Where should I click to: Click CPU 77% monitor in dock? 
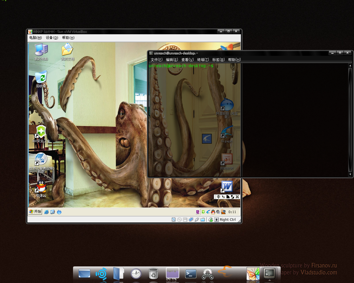pyautogui.click(x=172, y=274)
